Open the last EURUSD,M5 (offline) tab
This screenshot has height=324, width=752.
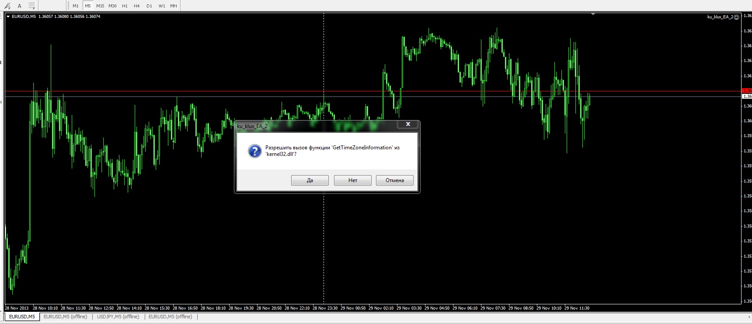171,317
